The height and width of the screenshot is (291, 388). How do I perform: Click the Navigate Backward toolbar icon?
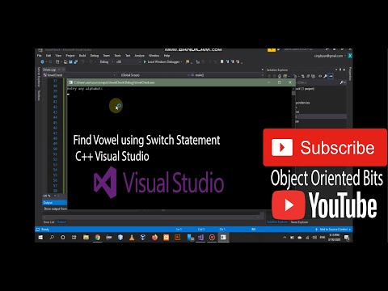click(x=42, y=61)
